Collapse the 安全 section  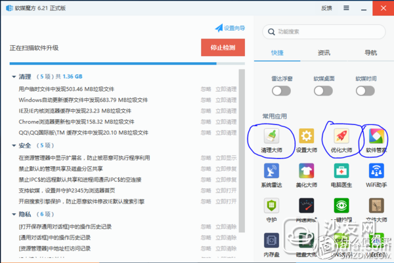pos(14,145)
